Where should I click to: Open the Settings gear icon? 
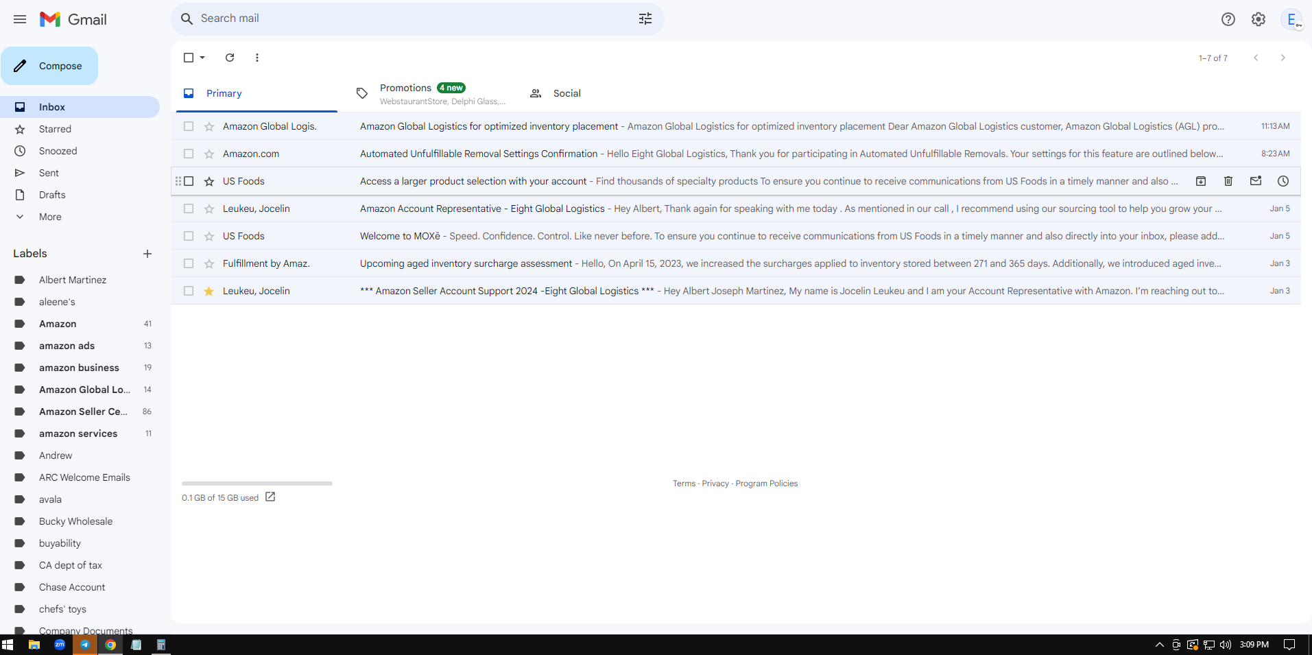[1259, 19]
